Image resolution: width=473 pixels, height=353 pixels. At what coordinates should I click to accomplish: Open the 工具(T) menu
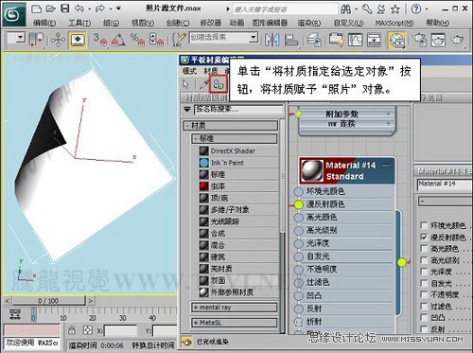coord(79,23)
